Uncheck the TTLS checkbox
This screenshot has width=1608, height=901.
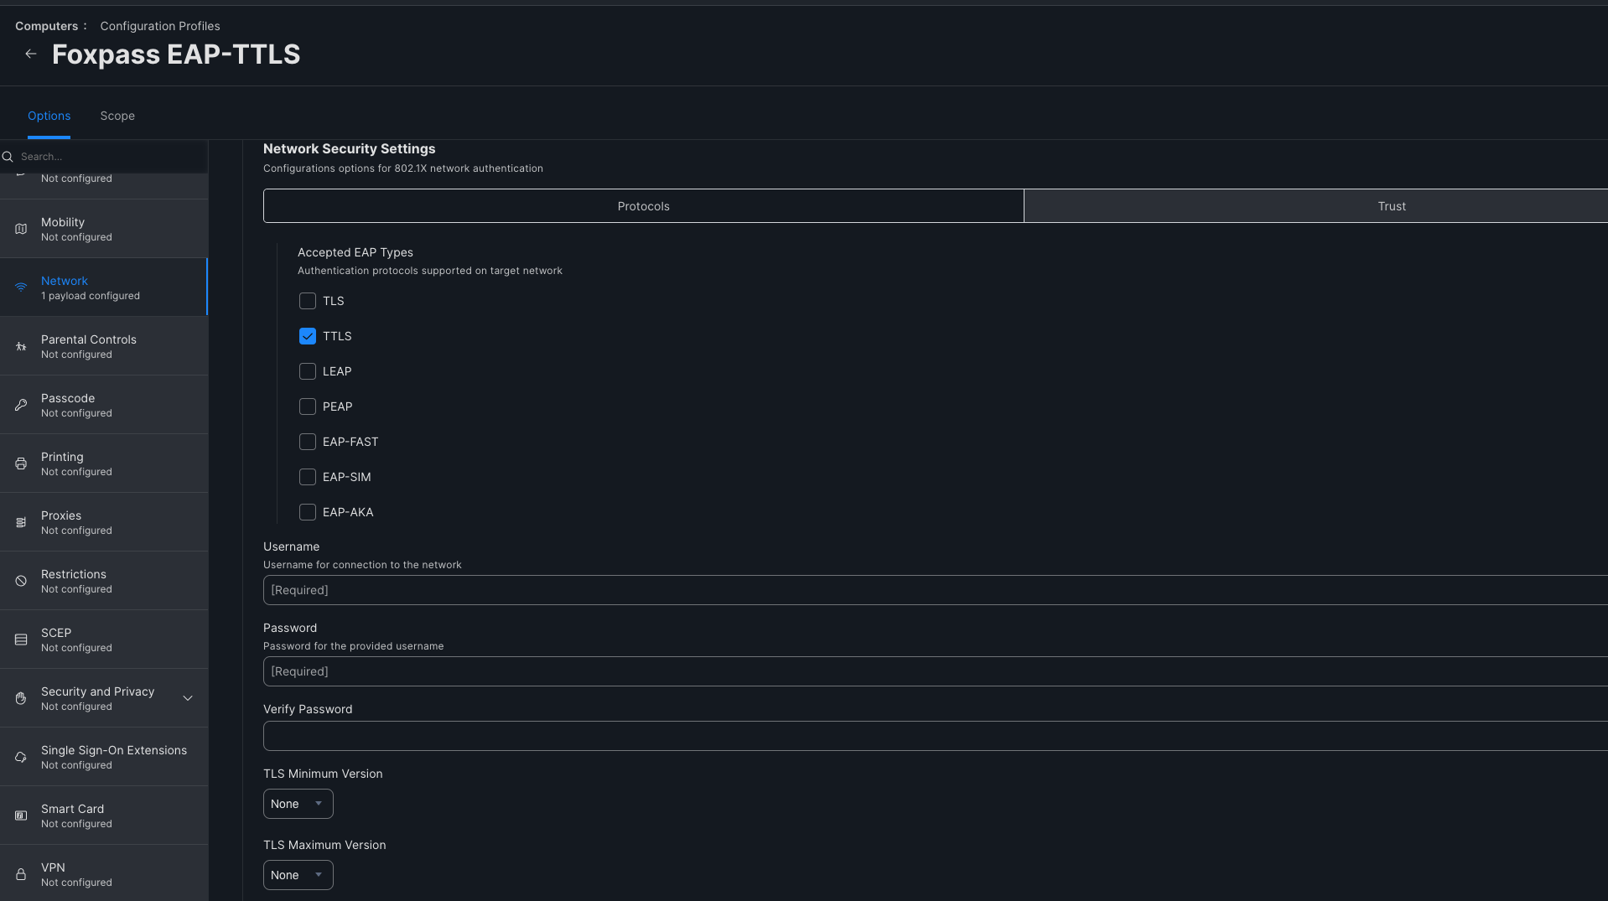coord(308,336)
